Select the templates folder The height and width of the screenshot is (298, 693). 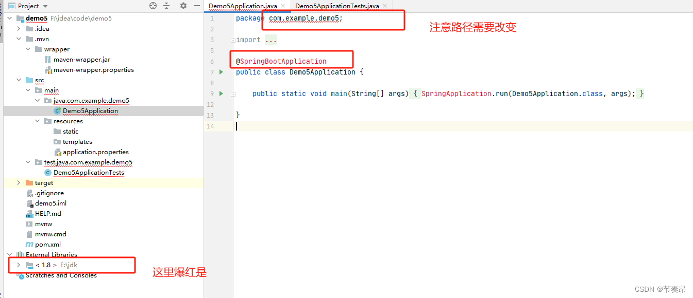(x=77, y=142)
